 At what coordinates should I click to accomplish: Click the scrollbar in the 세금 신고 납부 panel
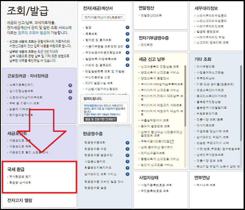[185, 96]
